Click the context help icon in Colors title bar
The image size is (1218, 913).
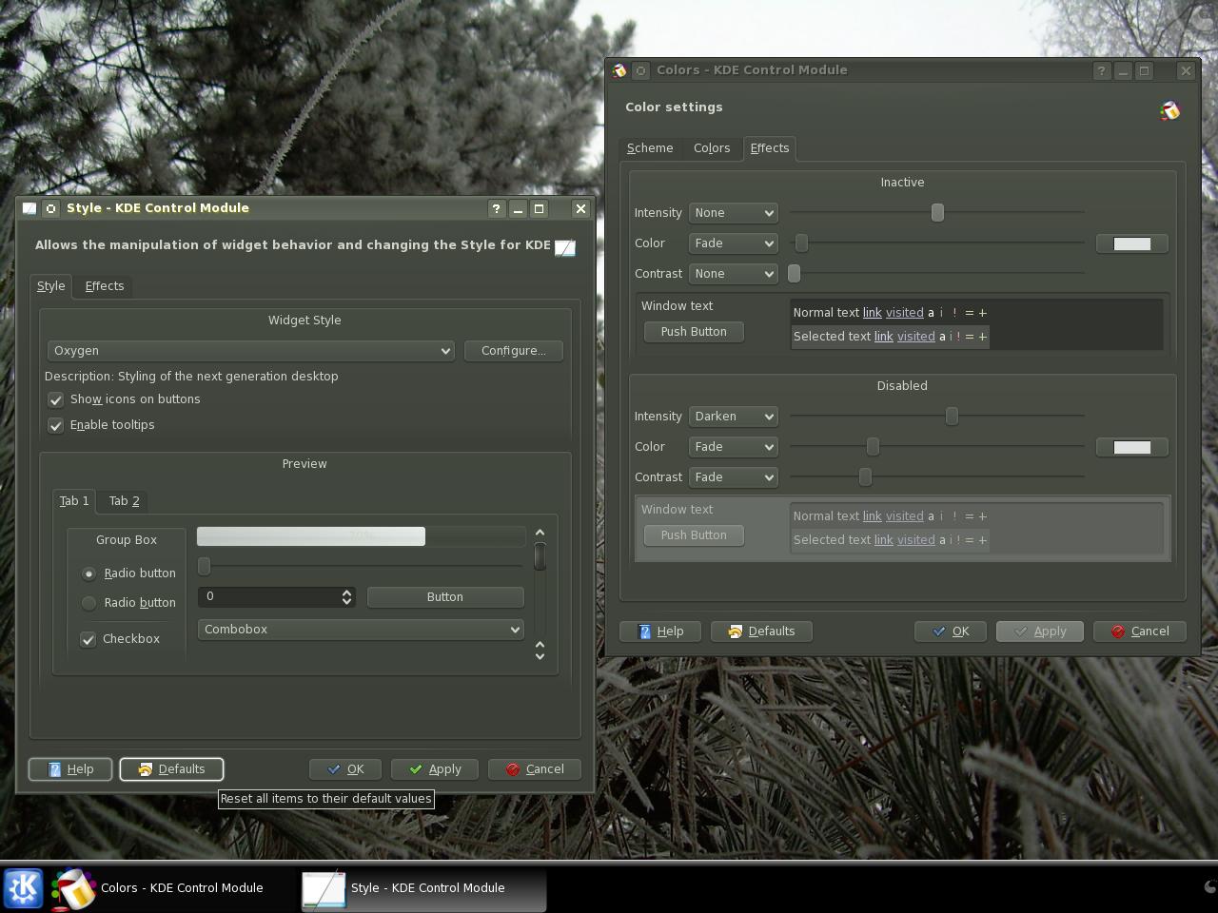[x=1101, y=70]
